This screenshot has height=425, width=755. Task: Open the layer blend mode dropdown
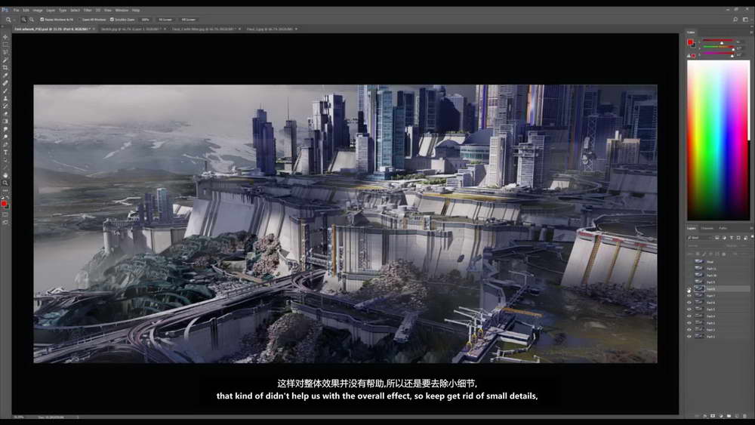[x=705, y=246]
